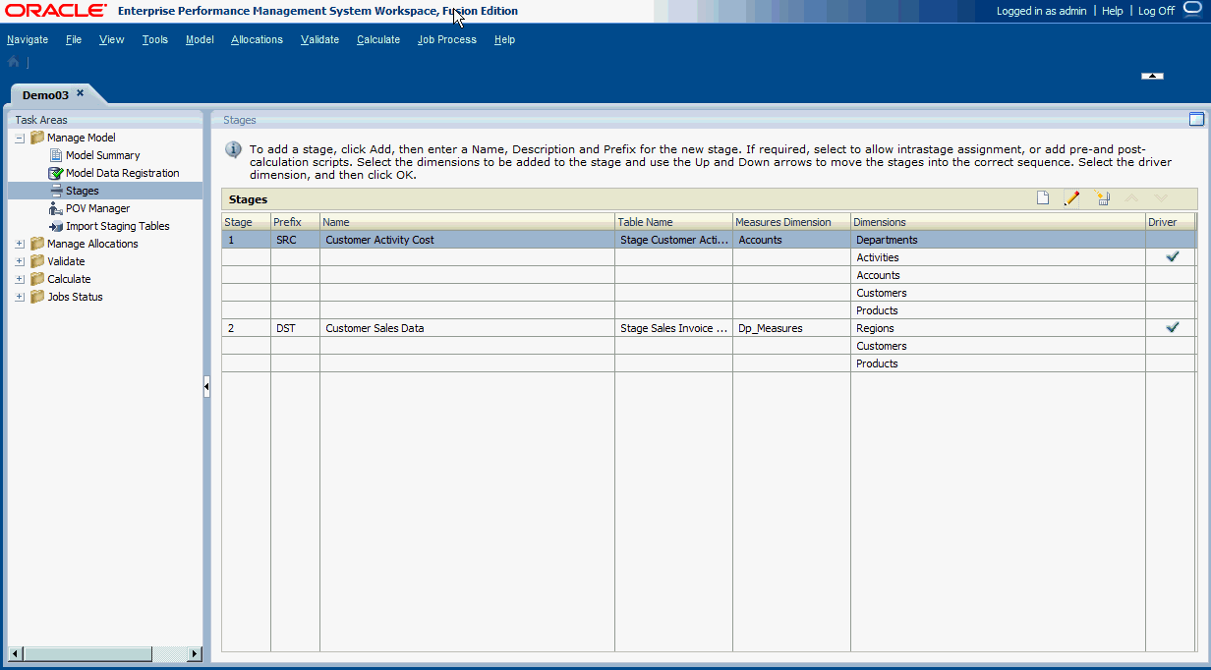The image size is (1211, 670).
Task: Open the Tools menu
Action: point(155,39)
